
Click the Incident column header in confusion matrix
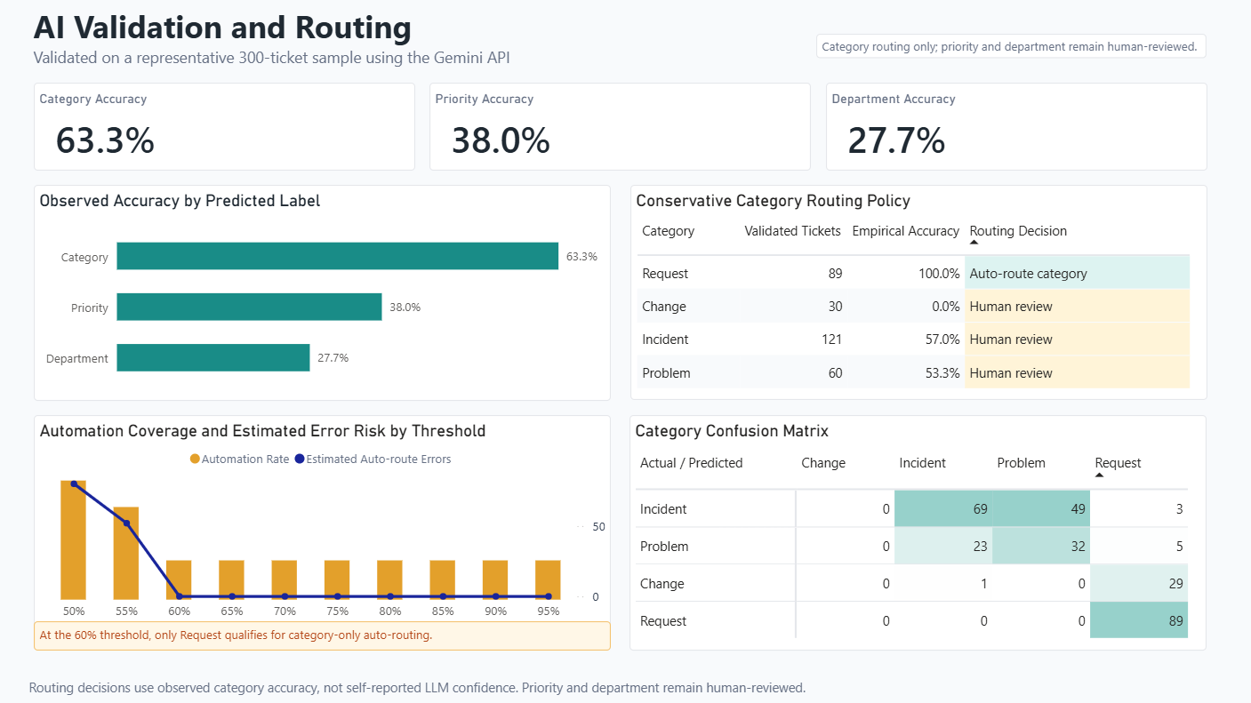click(x=922, y=463)
